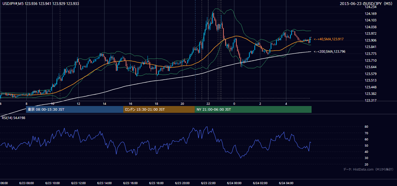
Task: Click hour label 22 under price chart
Action: tap(208, 104)
